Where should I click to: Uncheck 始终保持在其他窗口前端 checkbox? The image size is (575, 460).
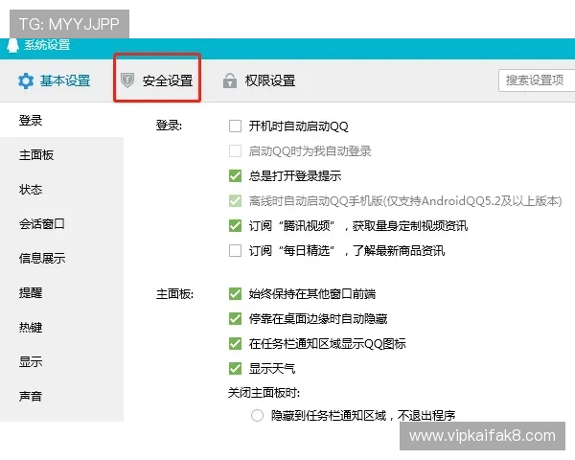click(x=235, y=294)
